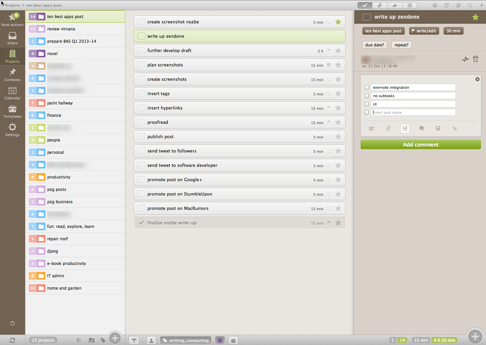Toggle the star on 'further develop draft'
This screenshot has height=345, width=486.
tap(338, 51)
